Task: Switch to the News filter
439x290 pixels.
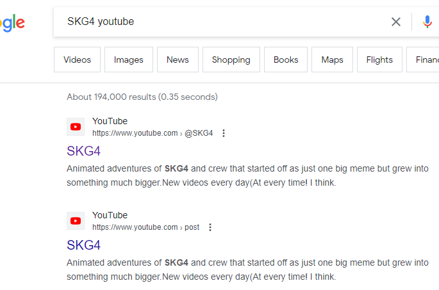Action: [178, 60]
